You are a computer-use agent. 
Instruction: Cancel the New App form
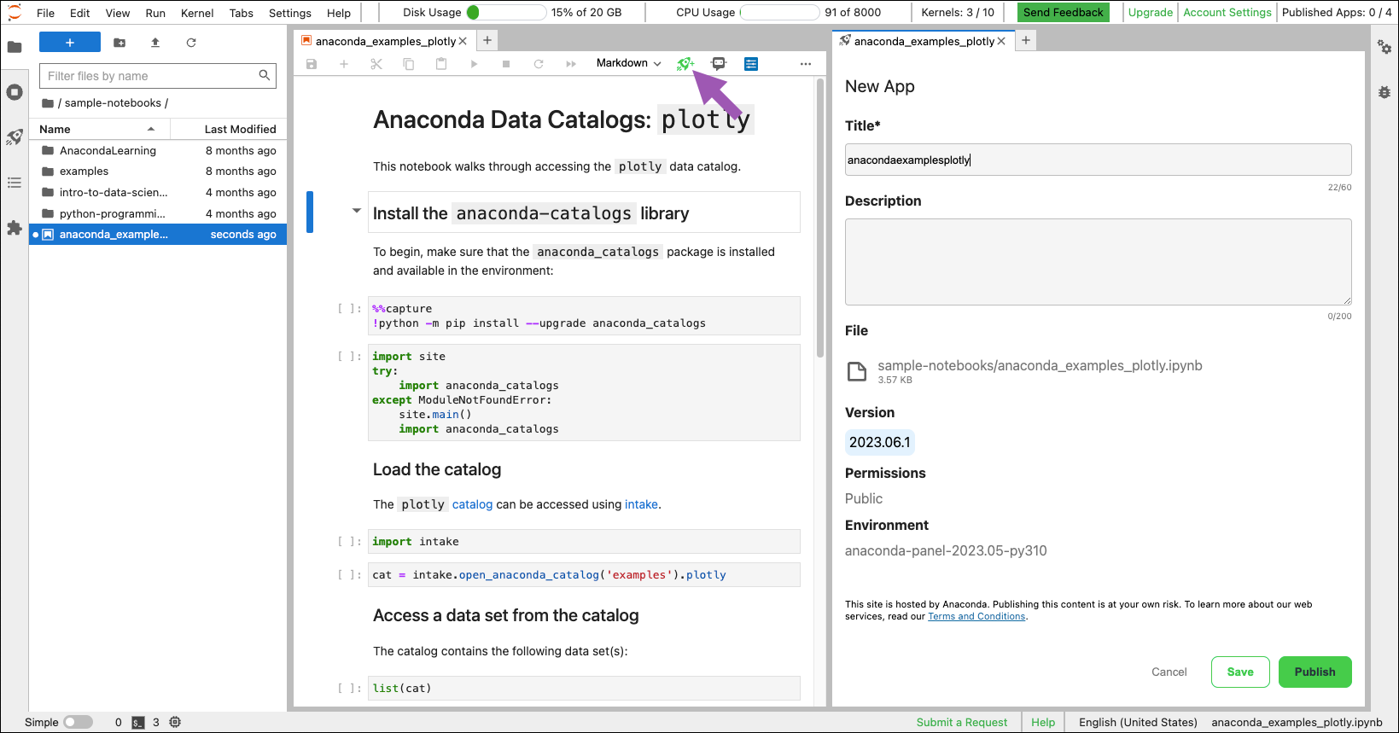(x=1169, y=672)
